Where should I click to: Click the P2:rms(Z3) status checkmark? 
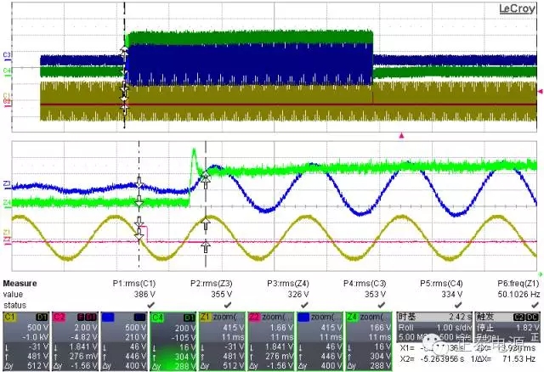[207, 303]
